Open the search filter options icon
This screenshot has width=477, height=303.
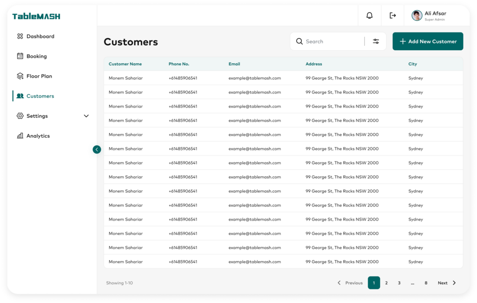(376, 41)
